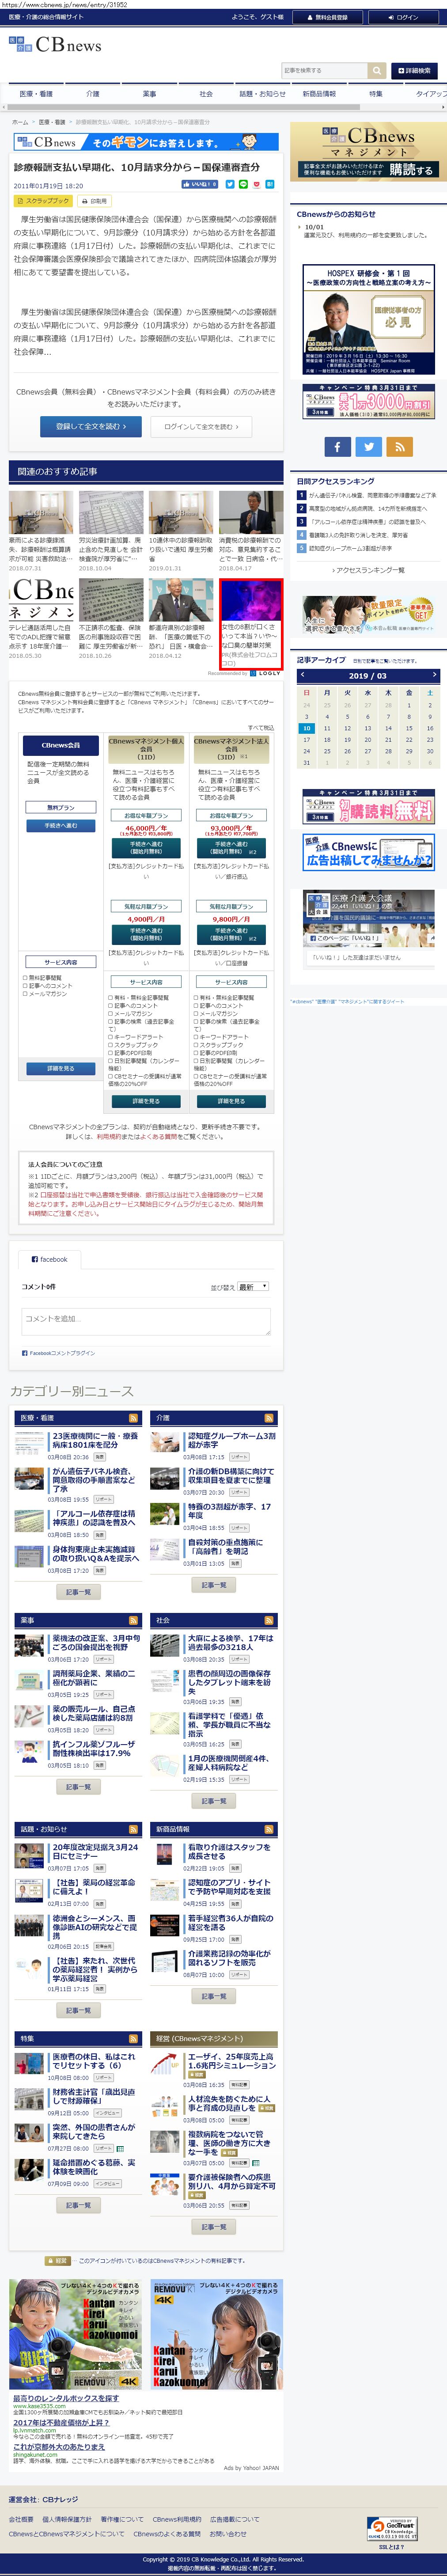Add article to スクラップブック
447x2576 pixels.
pyautogui.click(x=43, y=200)
